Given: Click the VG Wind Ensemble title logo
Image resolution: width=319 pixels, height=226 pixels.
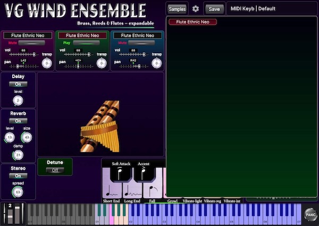Looking at the screenshot, I should [75, 11].
